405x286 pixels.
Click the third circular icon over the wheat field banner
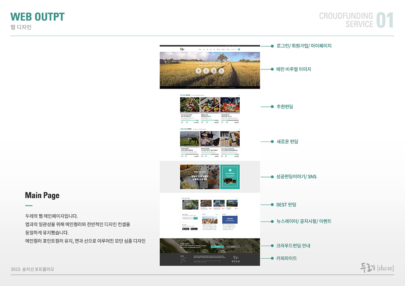point(214,71)
